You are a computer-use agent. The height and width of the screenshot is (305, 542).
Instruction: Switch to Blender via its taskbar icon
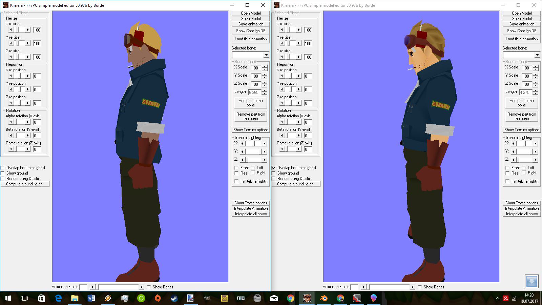tap(324, 298)
